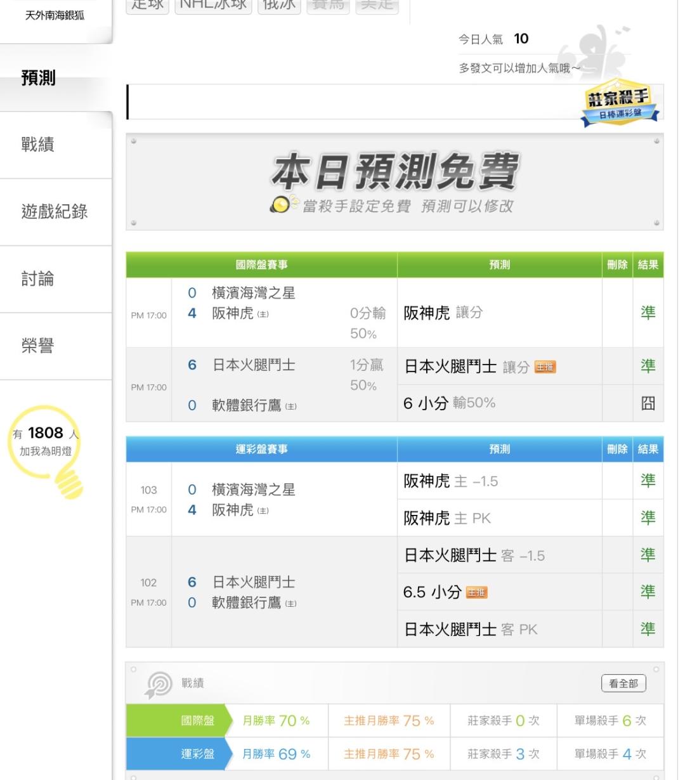This screenshot has width=685, height=780.
Task: Click the 主推 tag next to 6.5 小分
Action: click(476, 593)
